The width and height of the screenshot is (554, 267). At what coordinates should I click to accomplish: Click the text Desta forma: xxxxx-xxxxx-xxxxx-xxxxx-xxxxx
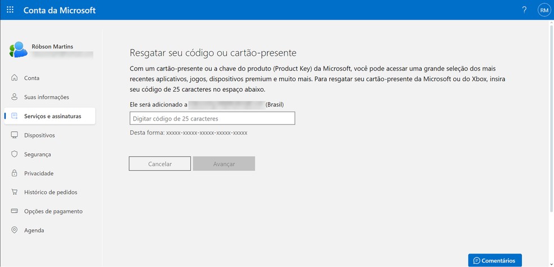tap(189, 133)
